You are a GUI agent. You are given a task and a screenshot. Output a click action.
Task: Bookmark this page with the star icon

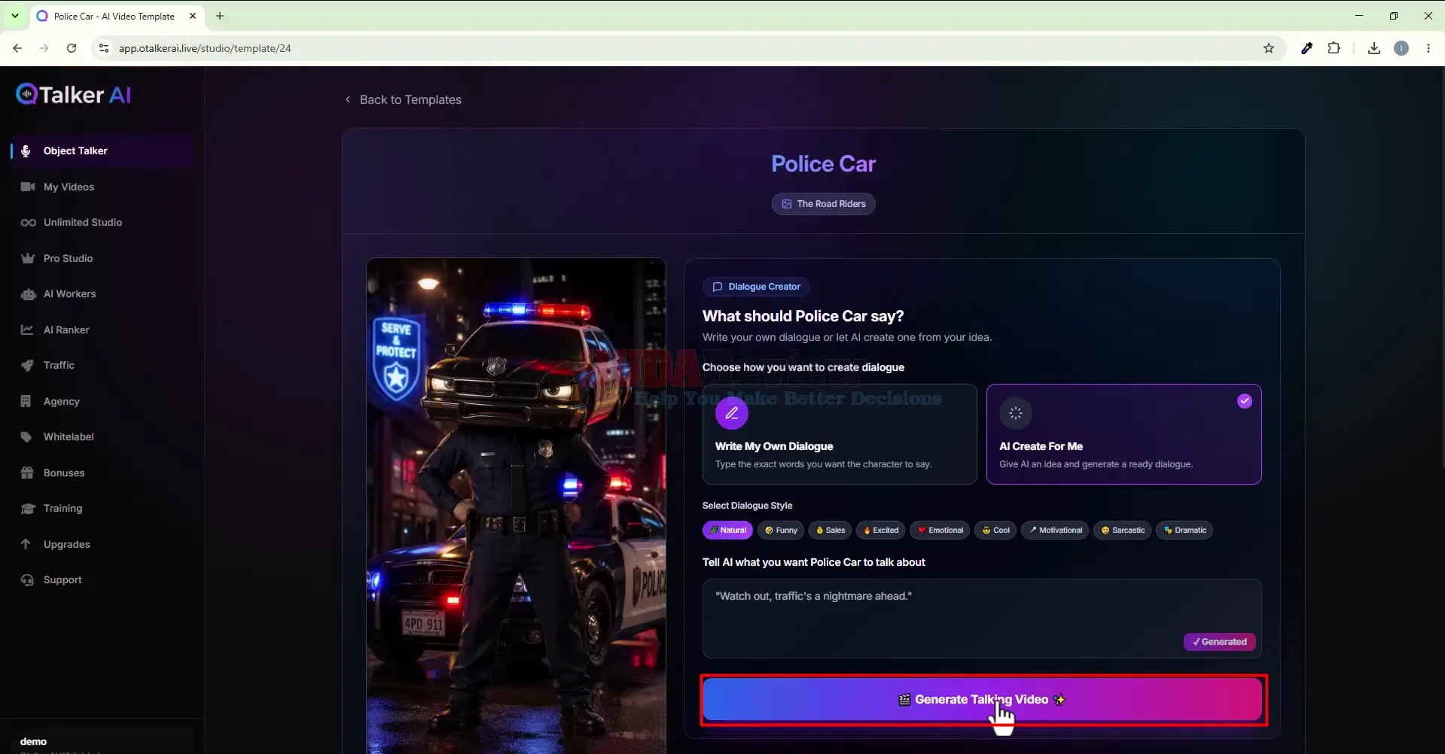pyautogui.click(x=1269, y=48)
